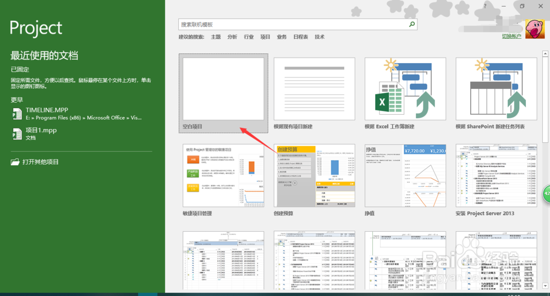550x296 pixels.
Task: Choose 根据现有项目新建 template
Action: [314, 93]
